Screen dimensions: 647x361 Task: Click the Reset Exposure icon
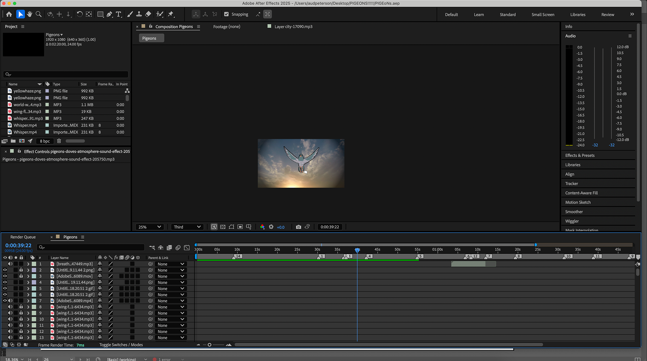point(271,227)
